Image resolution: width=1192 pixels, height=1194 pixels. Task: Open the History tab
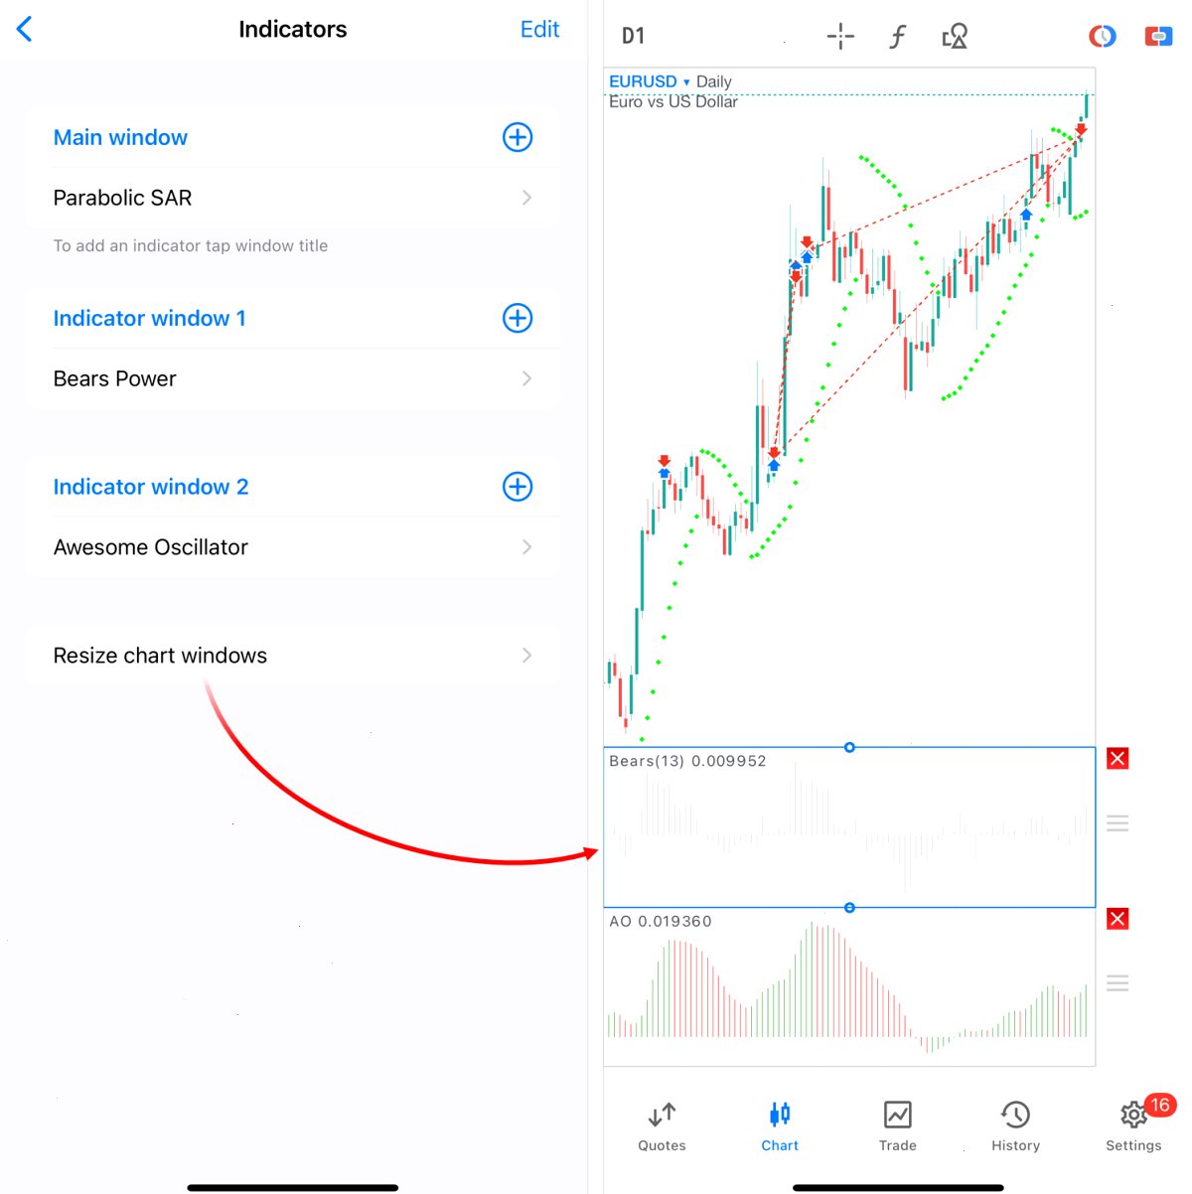click(x=1015, y=1126)
